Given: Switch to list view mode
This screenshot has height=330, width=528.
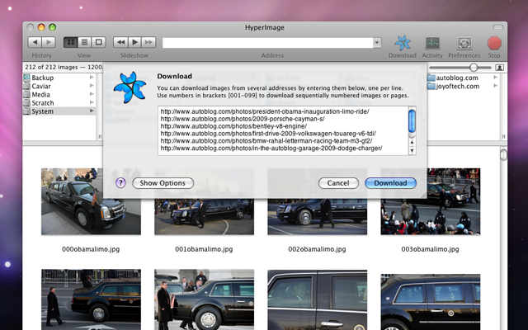Looking at the screenshot, I should [84, 42].
